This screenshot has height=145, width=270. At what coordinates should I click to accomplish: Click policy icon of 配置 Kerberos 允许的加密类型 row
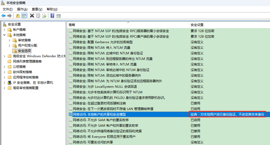[70, 42]
